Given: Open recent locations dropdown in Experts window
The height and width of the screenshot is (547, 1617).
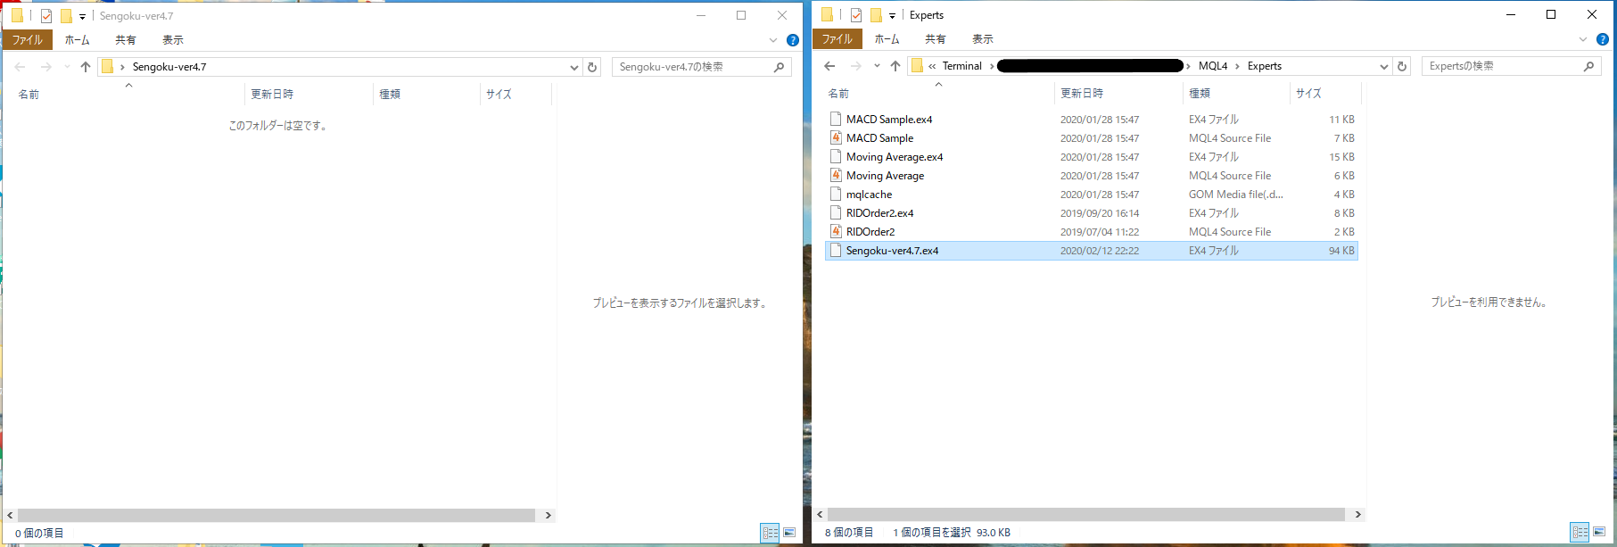Looking at the screenshot, I should (x=877, y=66).
